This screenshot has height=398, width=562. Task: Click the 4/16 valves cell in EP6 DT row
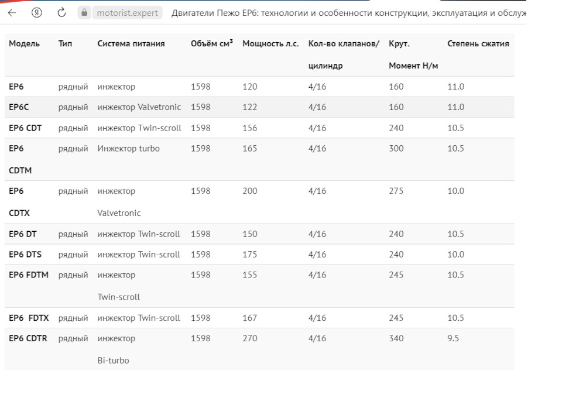317,234
